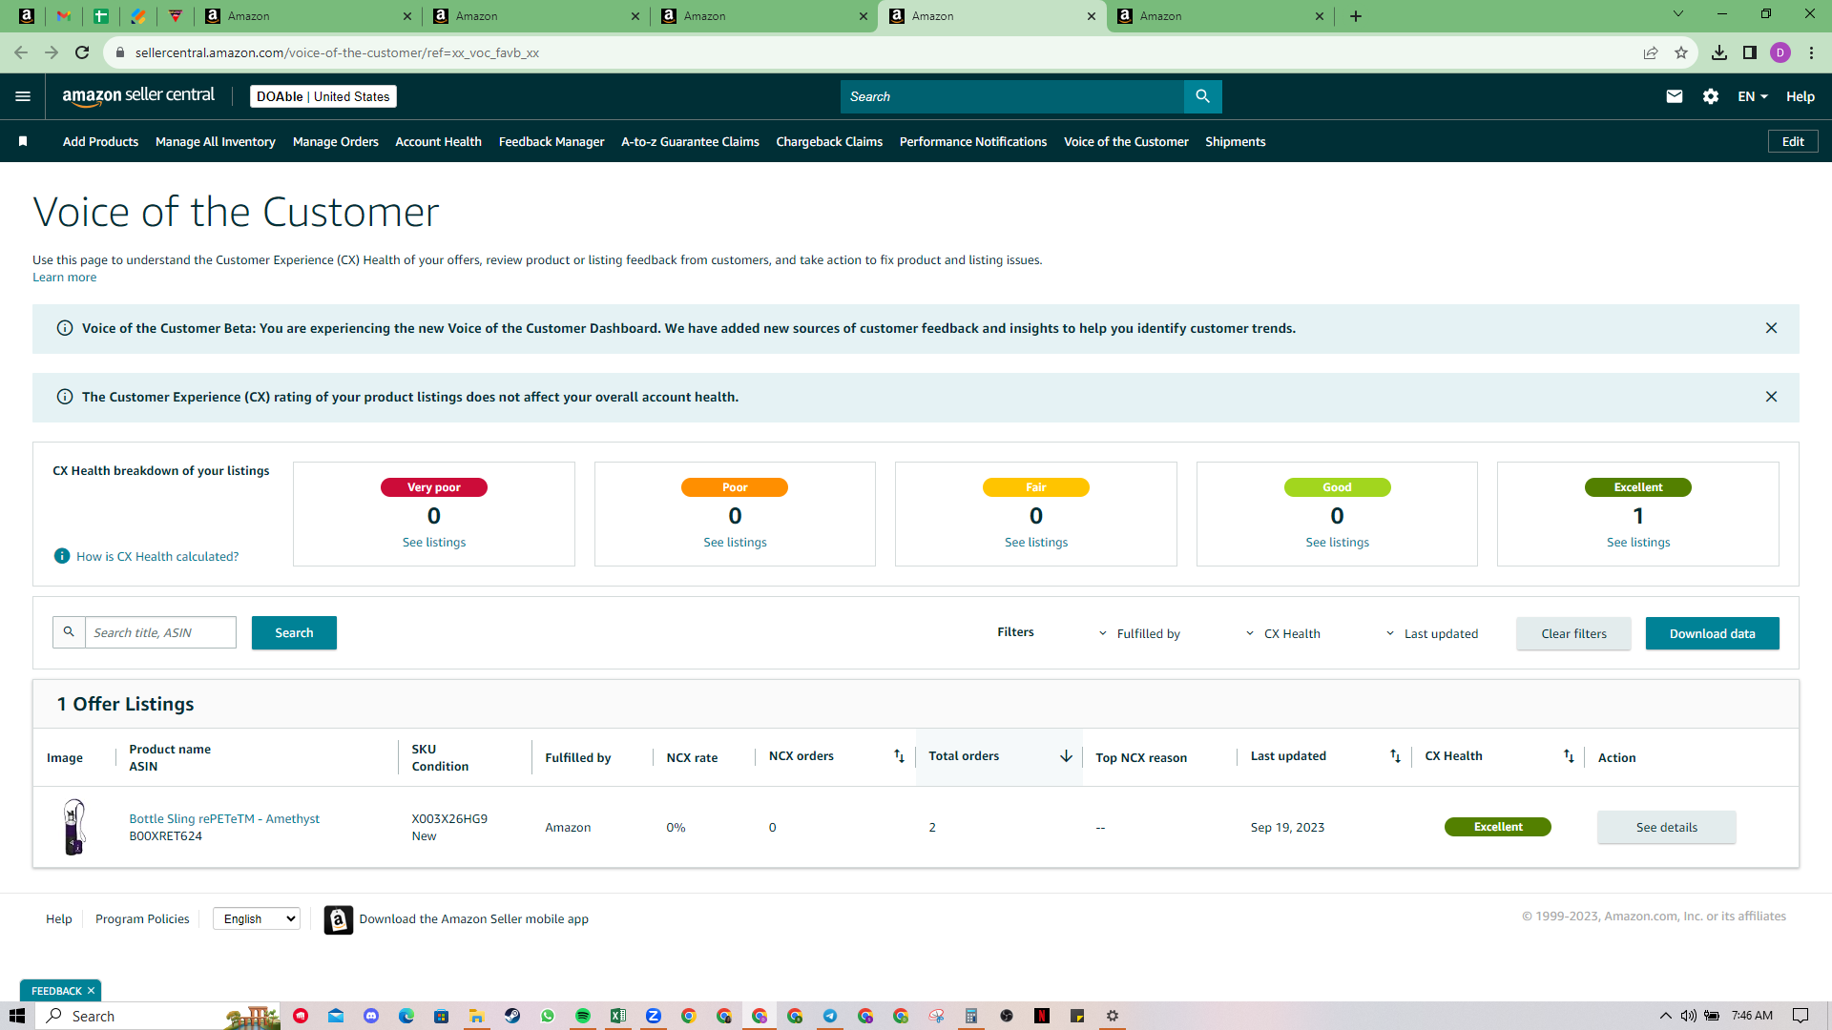1832x1030 pixels.
Task: Click the Search button beside title field
Action: [x=294, y=632]
